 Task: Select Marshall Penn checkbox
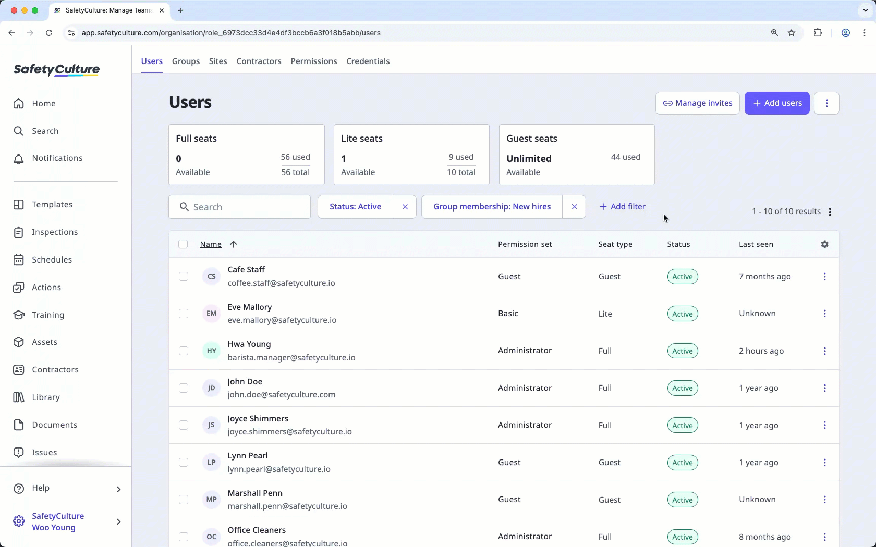[x=184, y=500]
